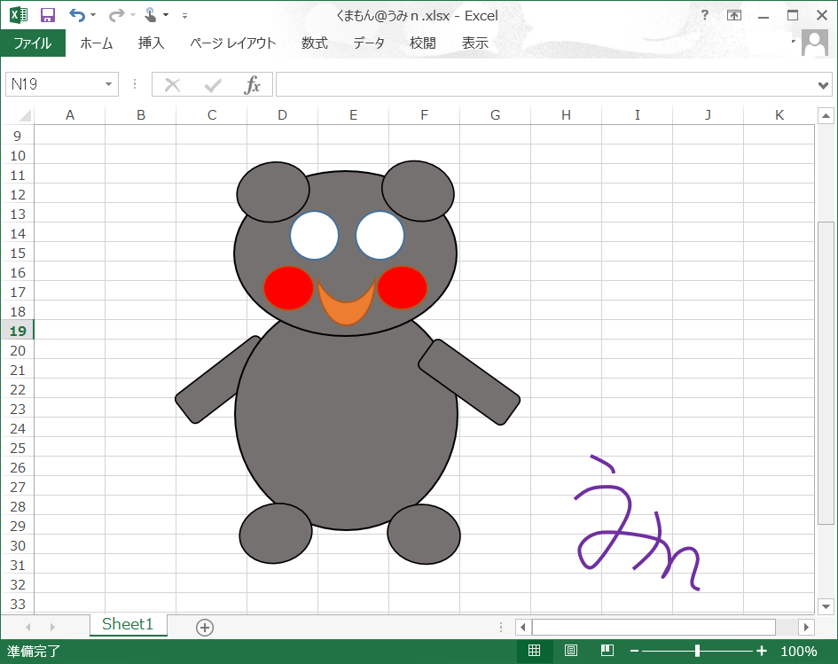Click the 準備完了 status text
This screenshot has height=664, width=838.
(34, 652)
